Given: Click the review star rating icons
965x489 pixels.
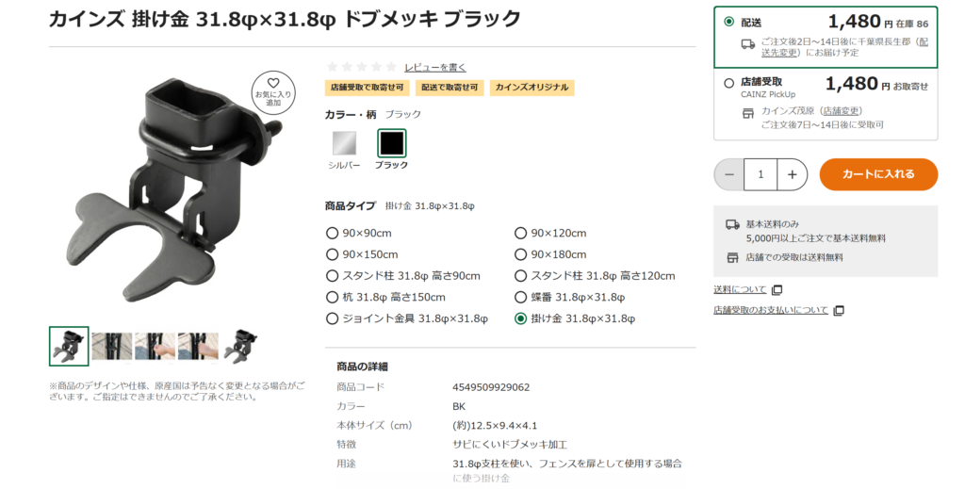Looking at the screenshot, I should [361, 67].
